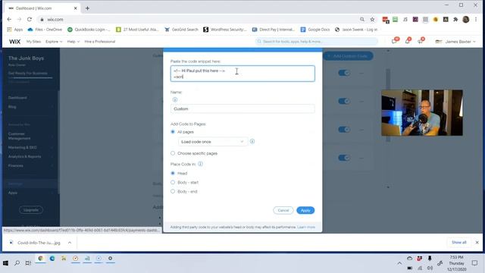485x273 pixels.
Task: Open My Sites in Wix header
Action: pyautogui.click(x=33, y=42)
